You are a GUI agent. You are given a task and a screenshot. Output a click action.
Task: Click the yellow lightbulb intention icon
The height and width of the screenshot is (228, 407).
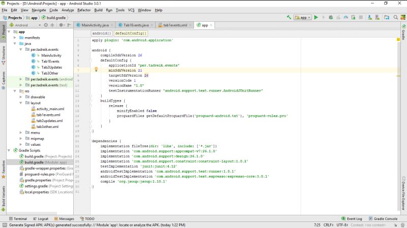[x=96, y=69]
